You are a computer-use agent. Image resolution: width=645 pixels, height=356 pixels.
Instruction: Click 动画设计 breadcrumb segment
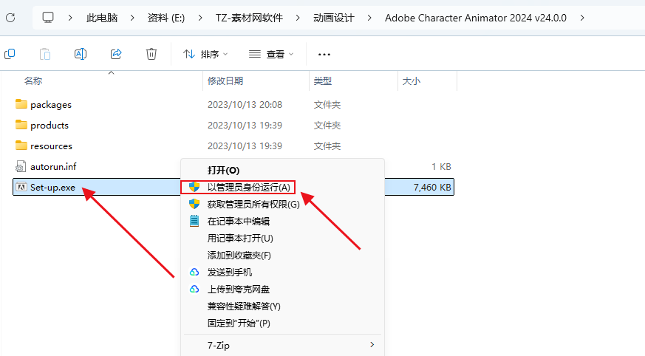coord(334,18)
